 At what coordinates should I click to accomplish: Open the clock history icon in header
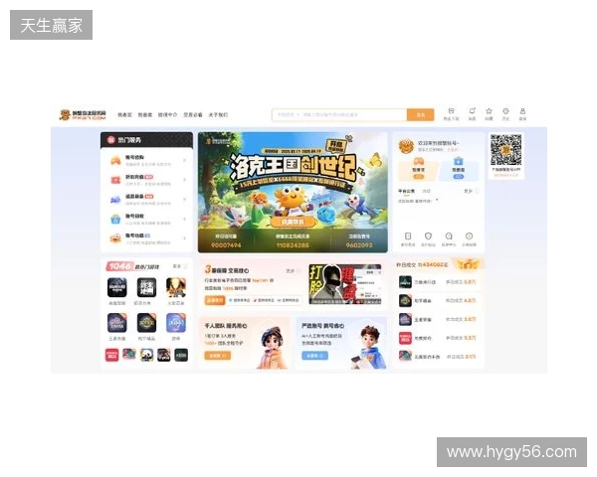click(505, 111)
